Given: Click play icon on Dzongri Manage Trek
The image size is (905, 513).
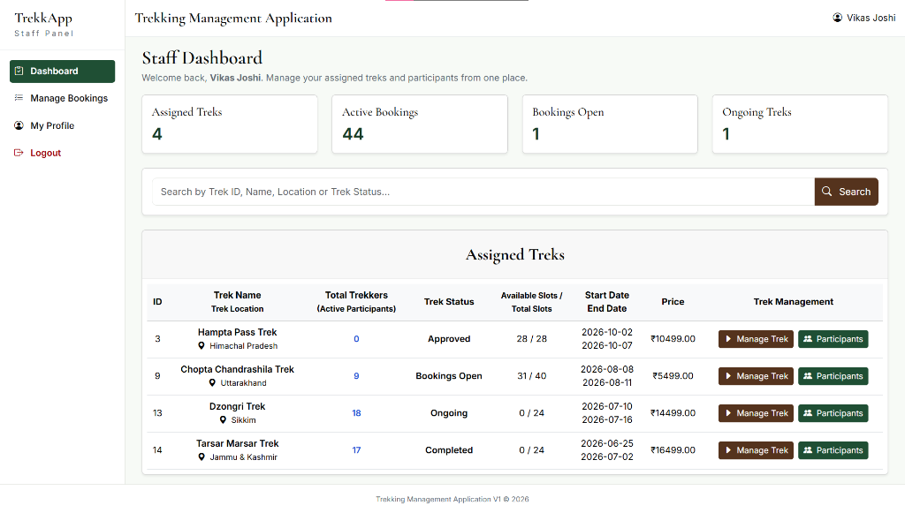Looking at the screenshot, I should [x=728, y=413].
